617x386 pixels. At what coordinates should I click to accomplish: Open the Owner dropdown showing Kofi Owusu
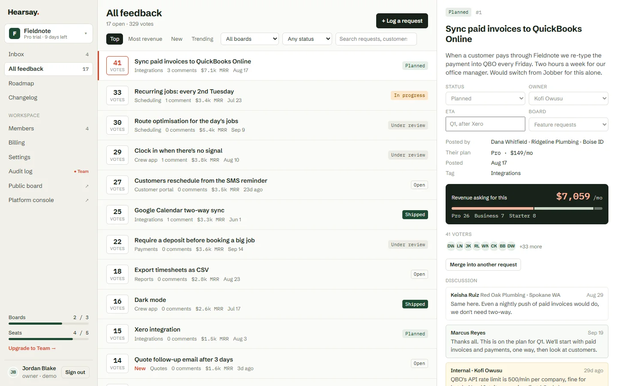(x=569, y=99)
